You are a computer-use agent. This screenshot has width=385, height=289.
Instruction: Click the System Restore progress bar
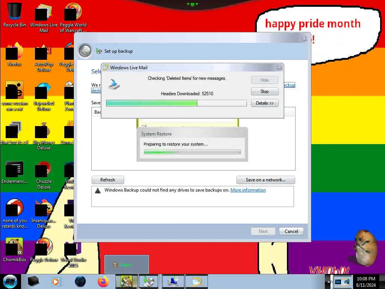[192, 152]
